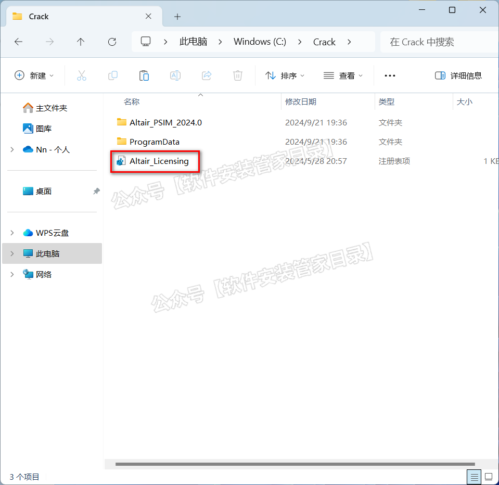Click the 3 个项目 status bar text
Image resolution: width=499 pixels, height=485 pixels.
pyautogui.click(x=24, y=477)
